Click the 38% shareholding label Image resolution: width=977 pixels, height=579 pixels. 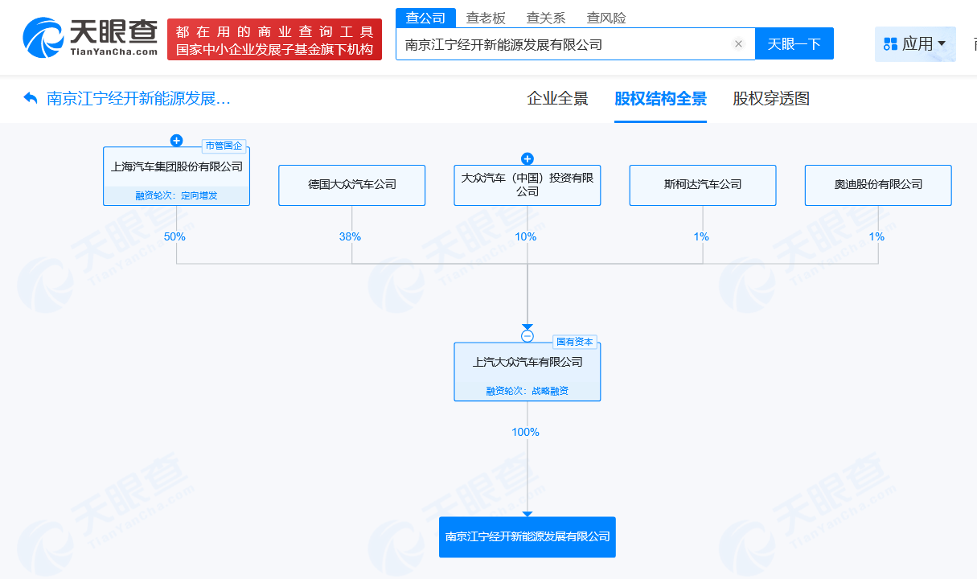click(x=350, y=236)
